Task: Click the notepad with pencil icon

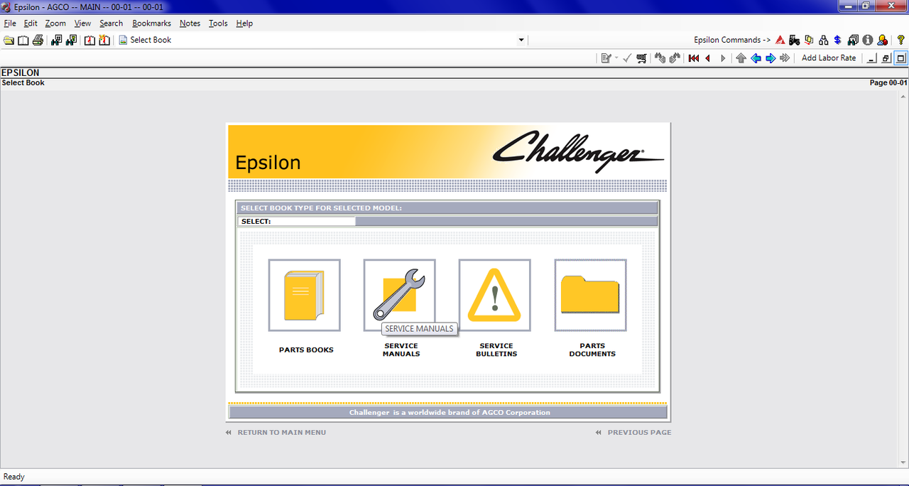Action: point(606,58)
